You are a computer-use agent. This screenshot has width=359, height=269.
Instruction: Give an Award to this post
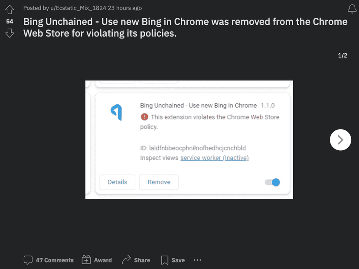click(97, 260)
